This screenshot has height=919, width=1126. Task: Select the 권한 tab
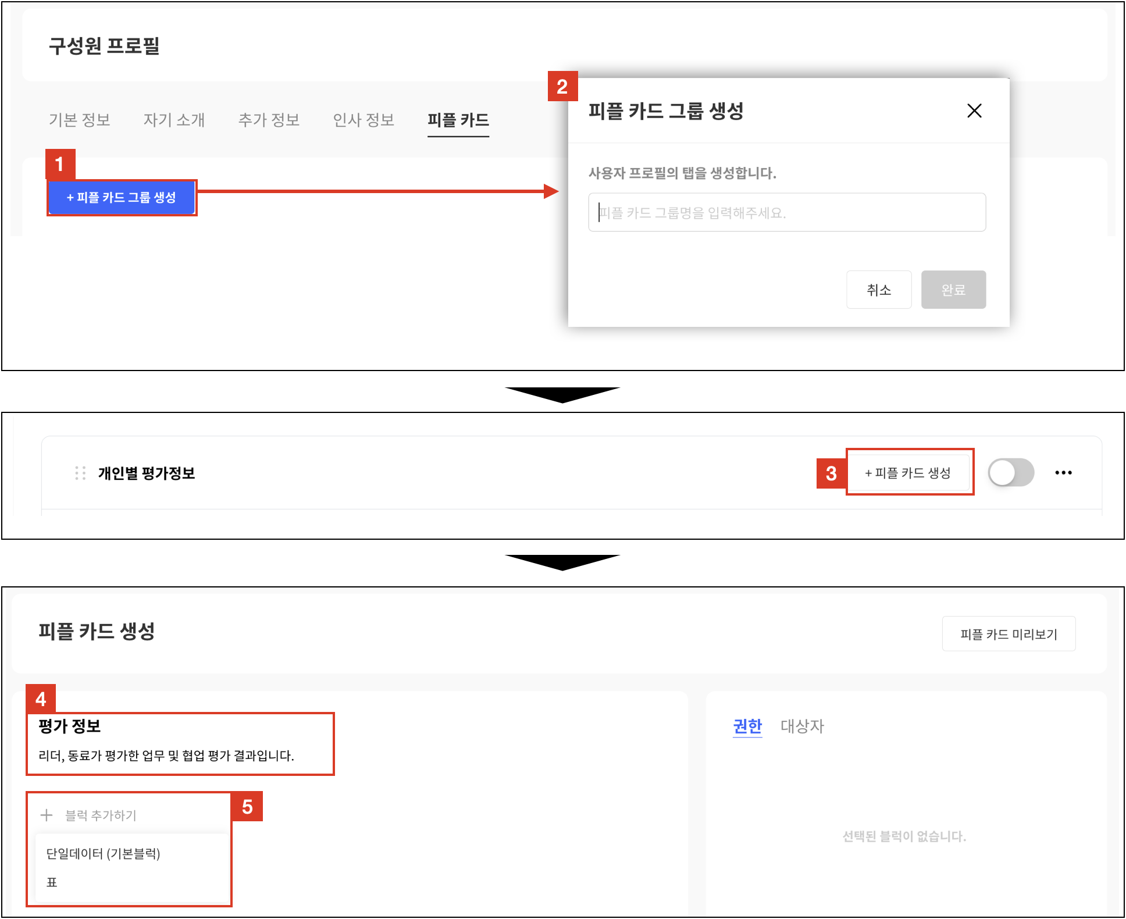pos(747,726)
